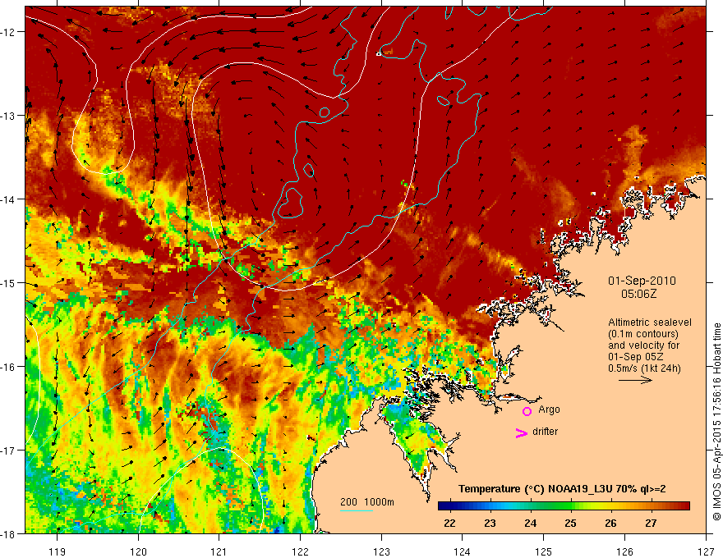Click the 125 longitude axis label
This screenshot has width=723, height=558.
(x=544, y=551)
